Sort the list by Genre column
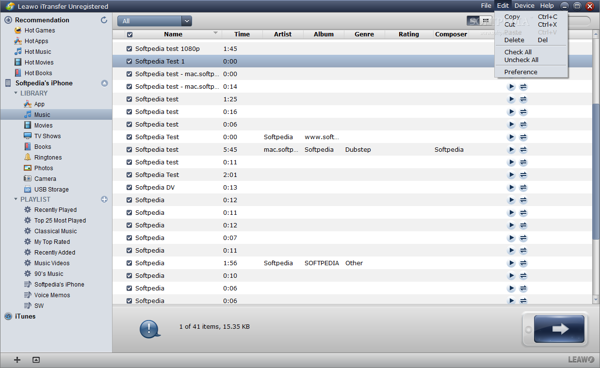 click(x=364, y=34)
